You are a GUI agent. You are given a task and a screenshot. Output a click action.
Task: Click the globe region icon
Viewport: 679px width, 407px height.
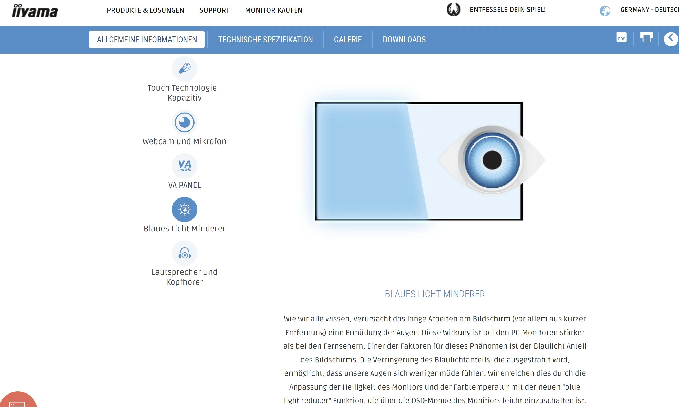point(605,11)
